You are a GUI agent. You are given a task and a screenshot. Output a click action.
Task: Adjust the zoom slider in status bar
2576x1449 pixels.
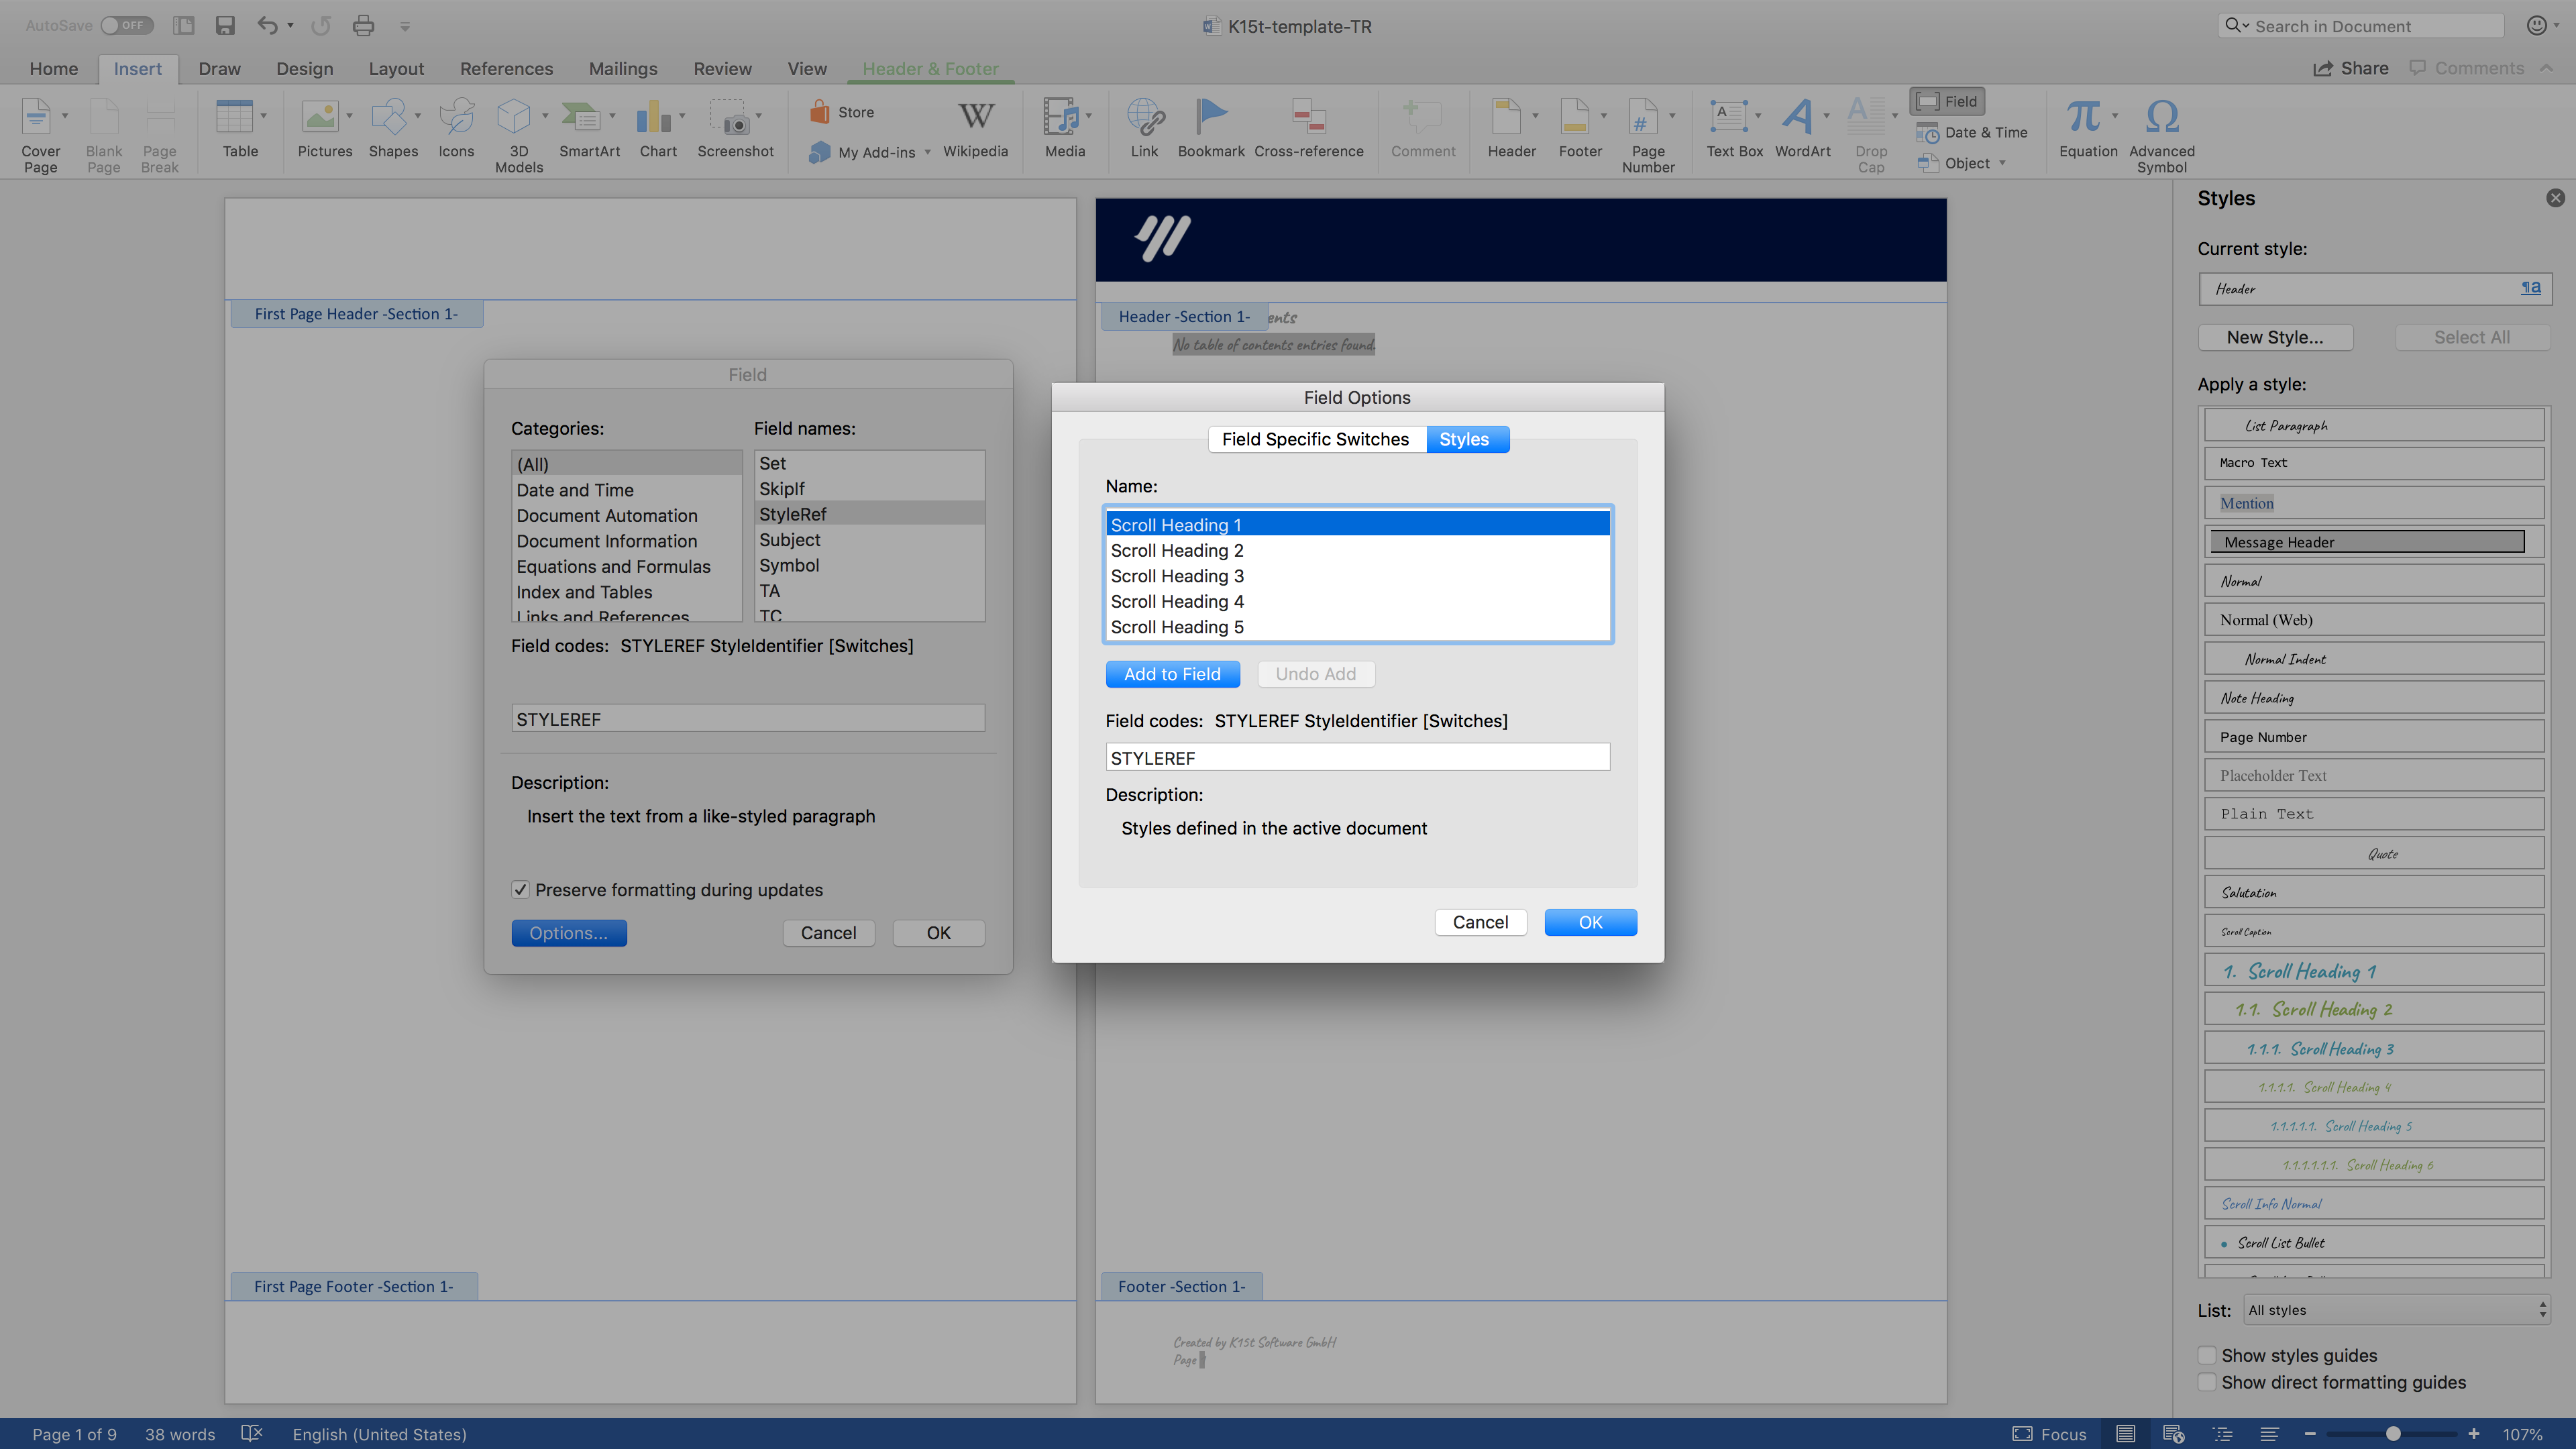click(2392, 1434)
